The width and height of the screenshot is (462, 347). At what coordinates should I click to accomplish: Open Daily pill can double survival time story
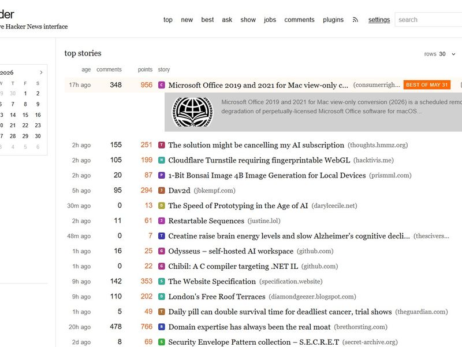[x=280, y=312]
